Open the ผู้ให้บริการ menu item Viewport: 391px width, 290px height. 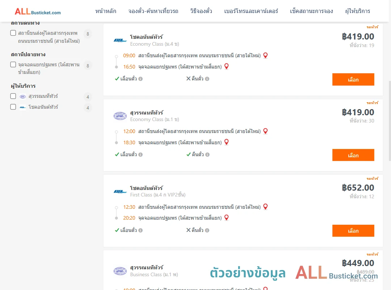(357, 11)
